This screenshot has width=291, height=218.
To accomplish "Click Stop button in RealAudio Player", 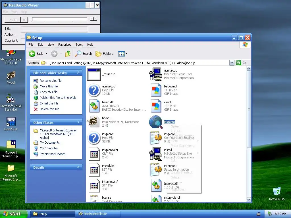I will coord(24,20).
